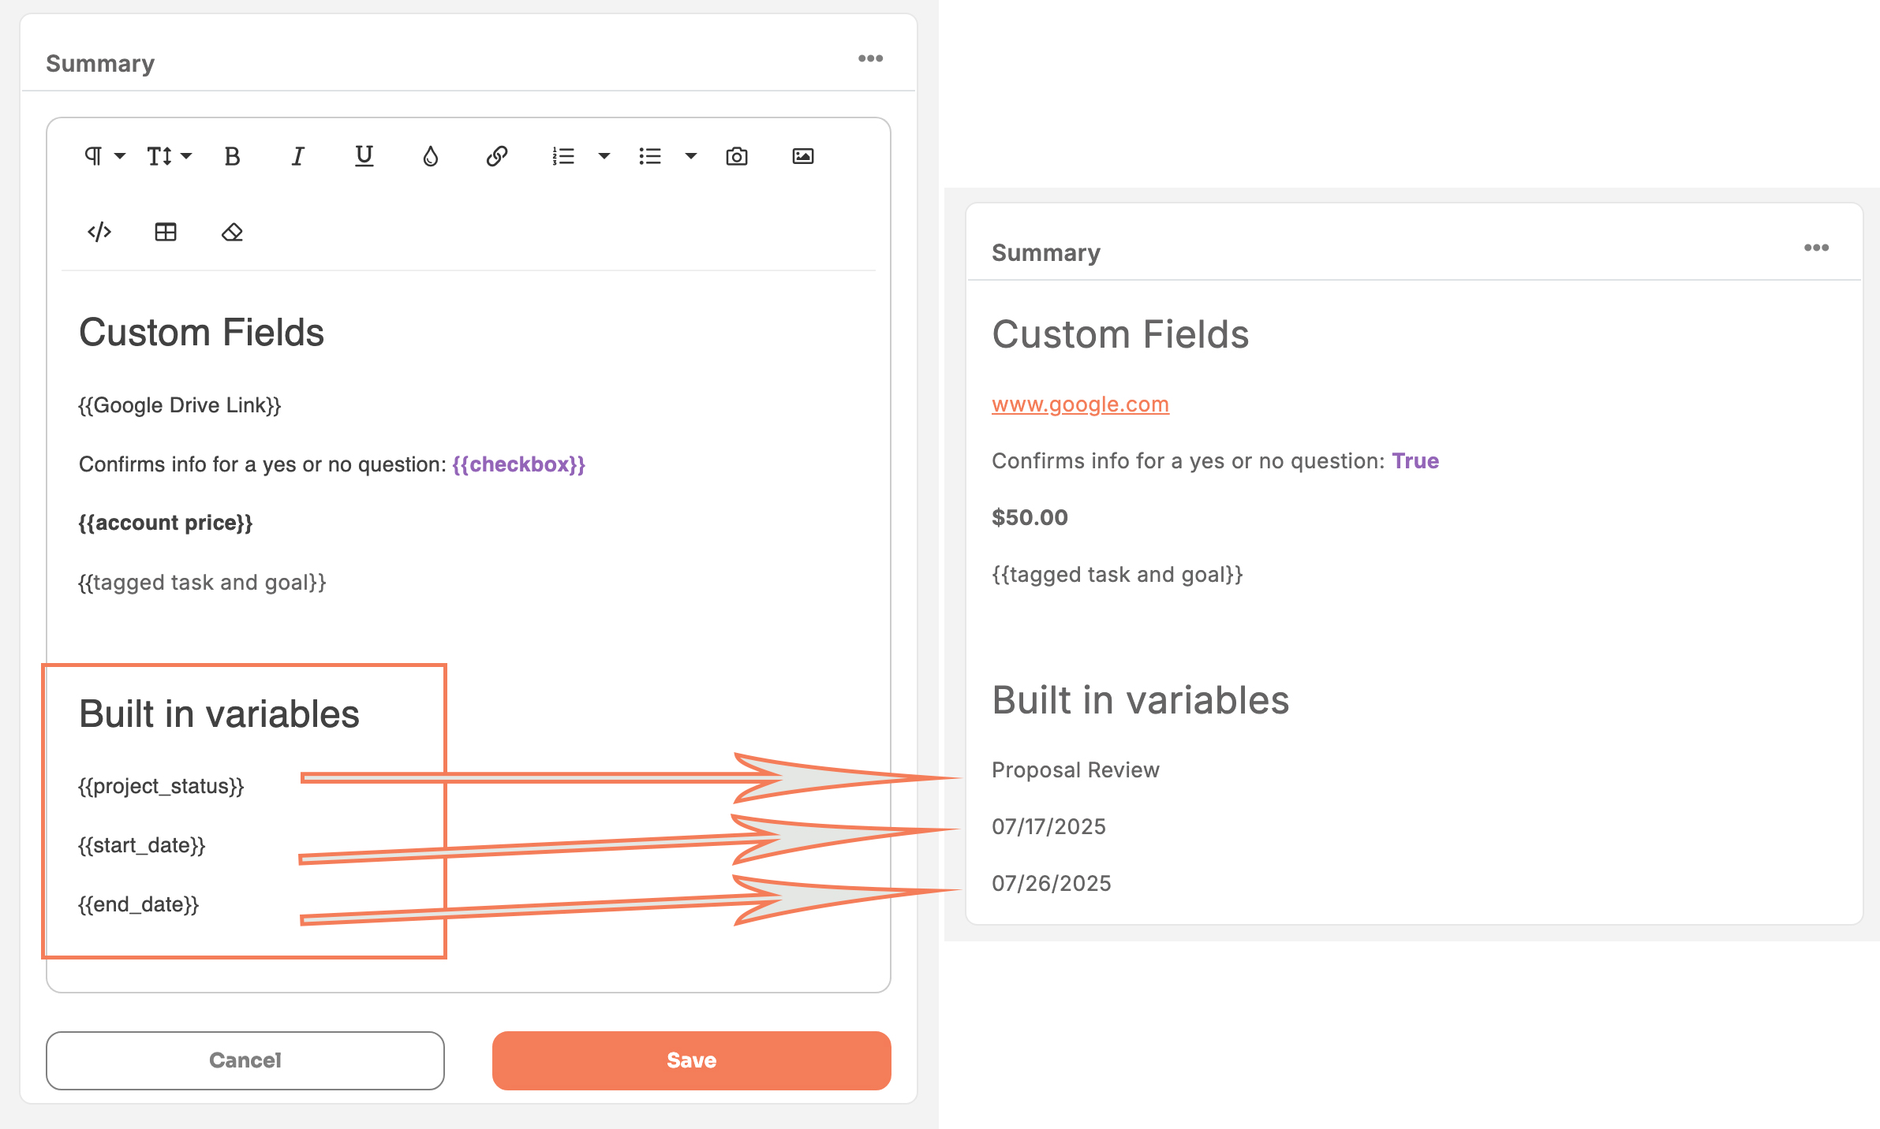Viewport: 1880px width, 1129px height.
Task: Toggle bold formatting
Action: [x=232, y=156]
